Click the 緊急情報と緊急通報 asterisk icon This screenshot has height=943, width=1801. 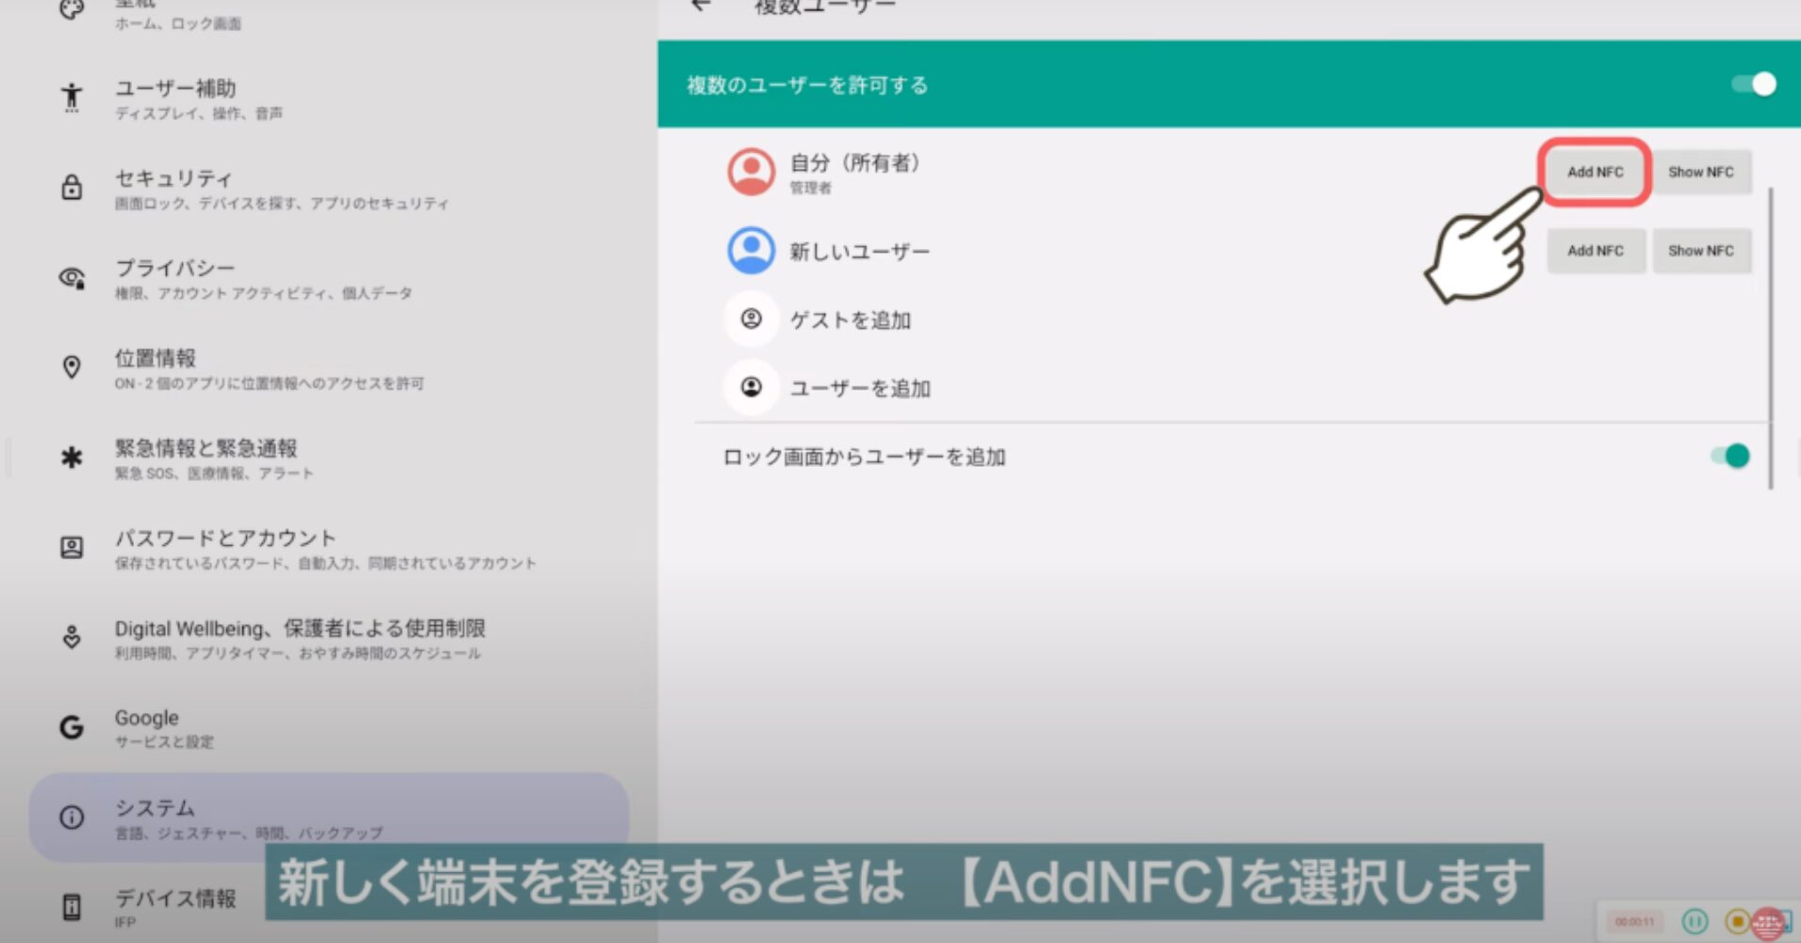click(x=72, y=458)
